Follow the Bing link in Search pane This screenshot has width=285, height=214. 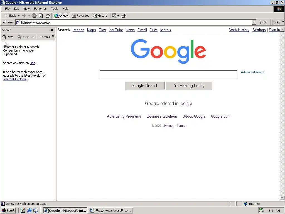tap(32, 63)
